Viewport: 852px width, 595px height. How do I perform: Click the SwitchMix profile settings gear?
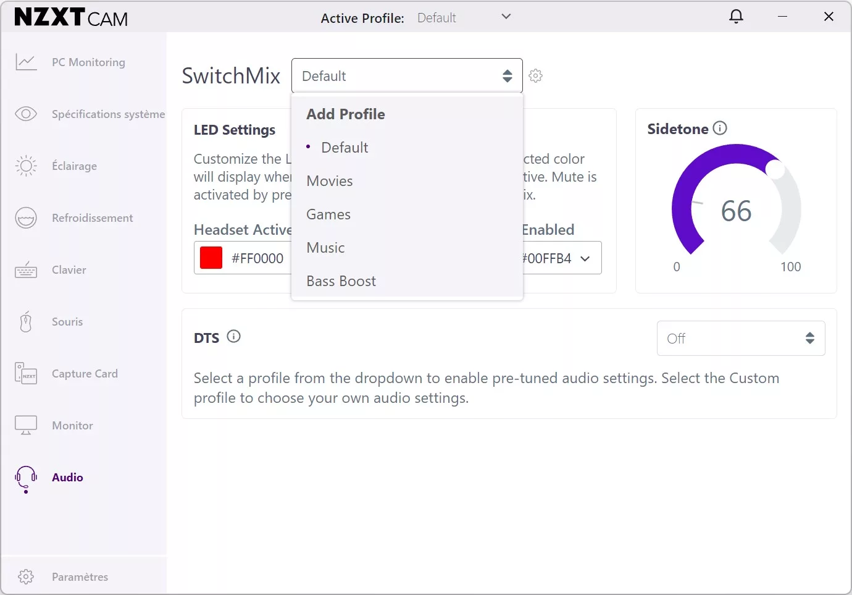point(536,76)
